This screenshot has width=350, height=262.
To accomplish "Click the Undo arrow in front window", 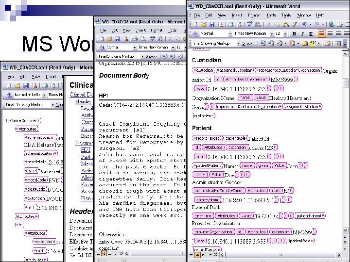I will pos(304,24).
